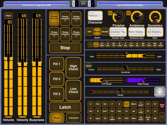Play the Ab maj7 chord pad

pyautogui.click(x=141, y=118)
